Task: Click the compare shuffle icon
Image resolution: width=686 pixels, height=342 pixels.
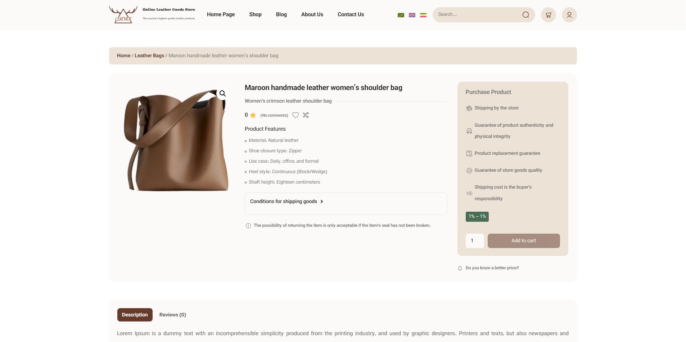Action: click(306, 115)
